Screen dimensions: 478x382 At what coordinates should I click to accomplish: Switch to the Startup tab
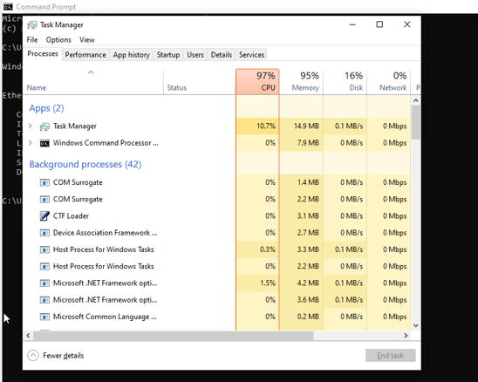coord(168,55)
